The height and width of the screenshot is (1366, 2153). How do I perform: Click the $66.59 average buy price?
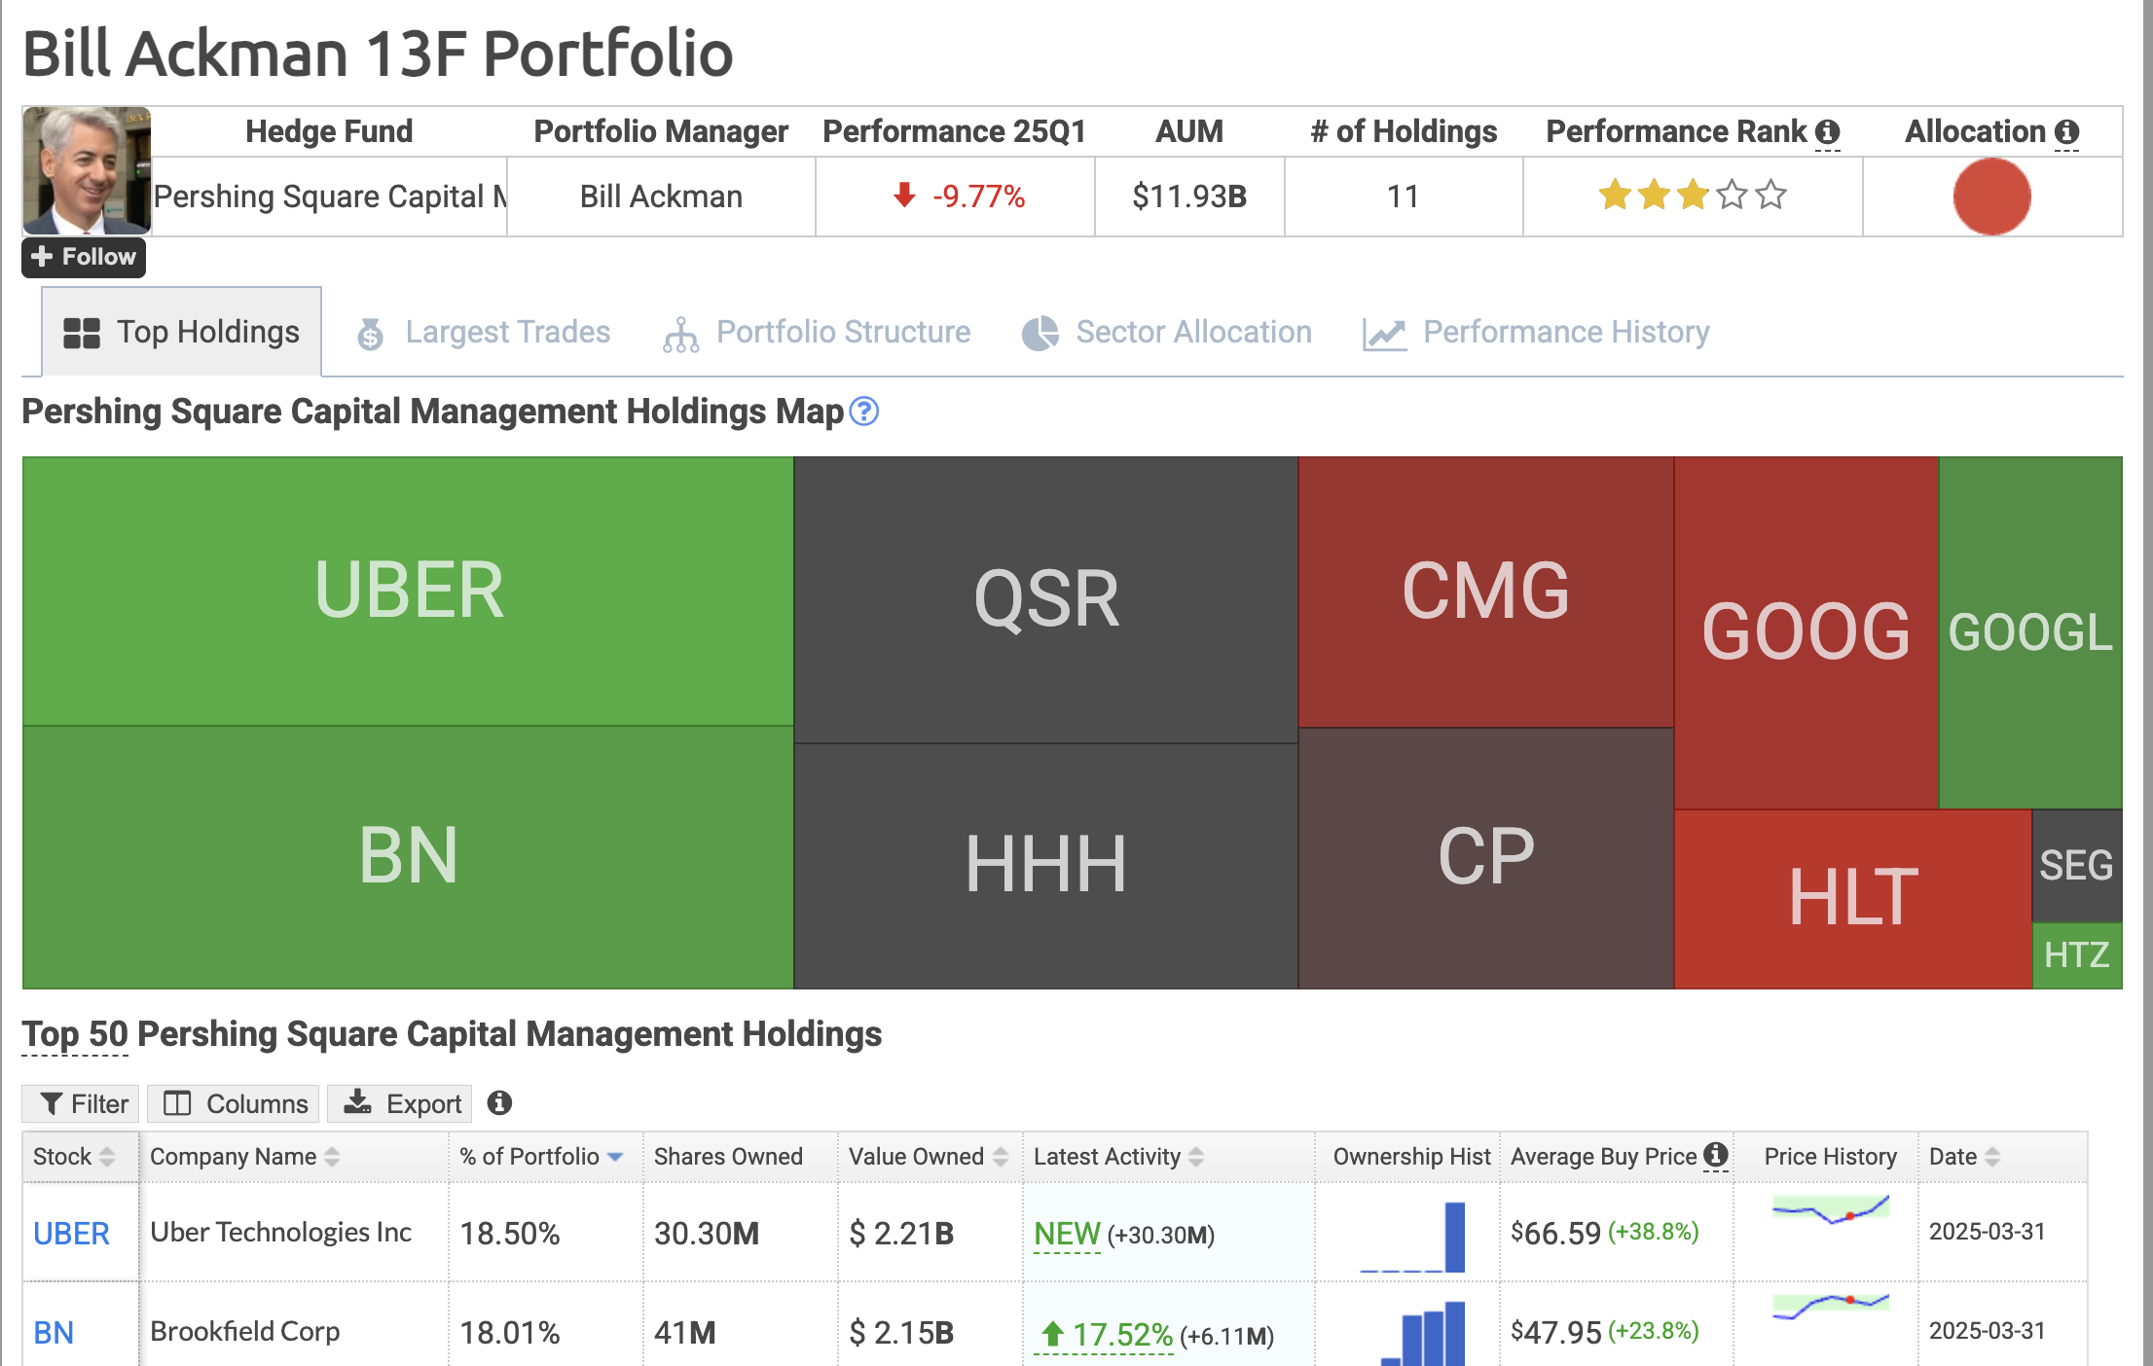pyautogui.click(x=1555, y=1233)
